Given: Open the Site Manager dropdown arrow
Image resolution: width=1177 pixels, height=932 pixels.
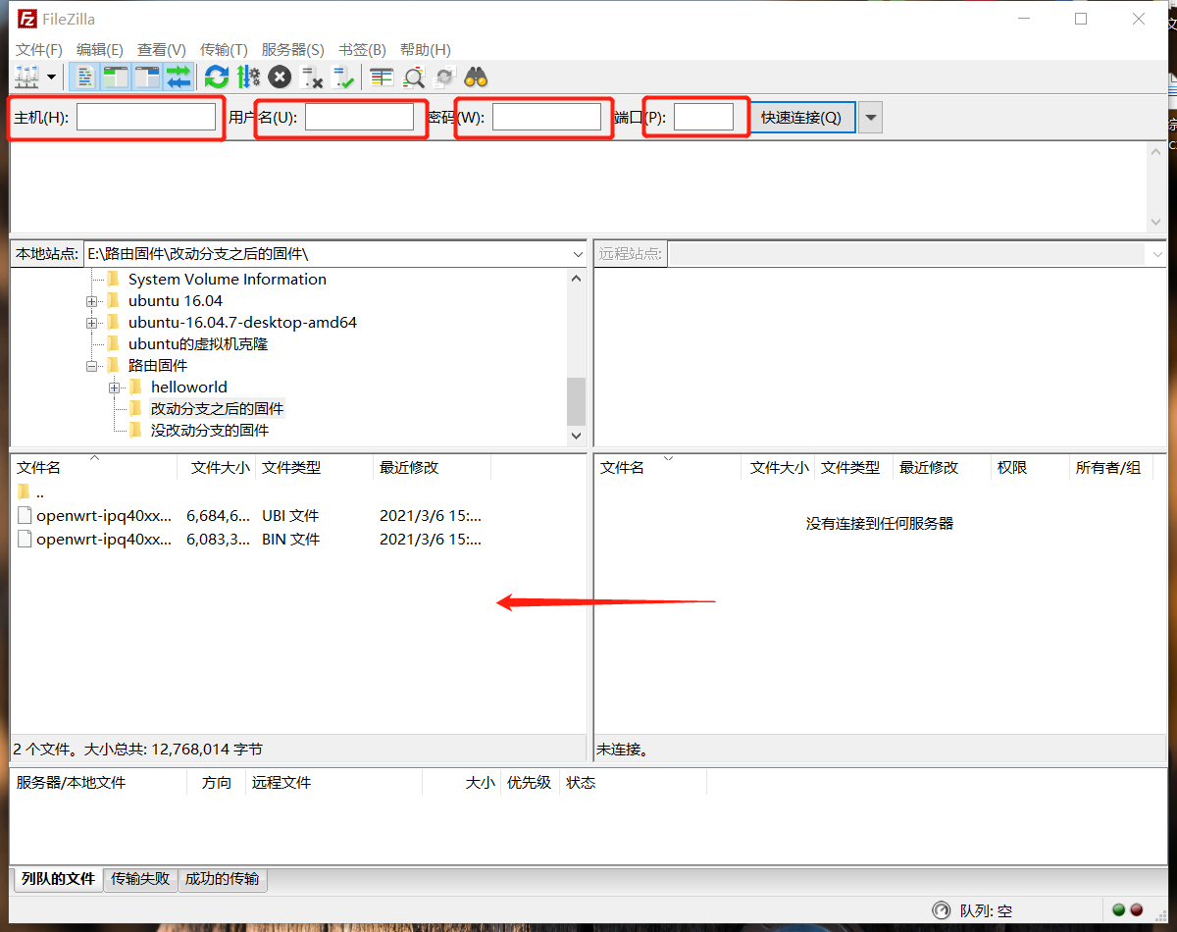Looking at the screenshot, I should [x=51, y=77].
